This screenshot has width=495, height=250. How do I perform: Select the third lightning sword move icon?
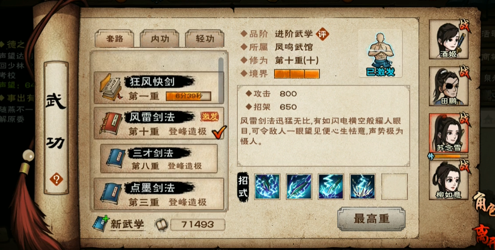[x=331, y=187]
